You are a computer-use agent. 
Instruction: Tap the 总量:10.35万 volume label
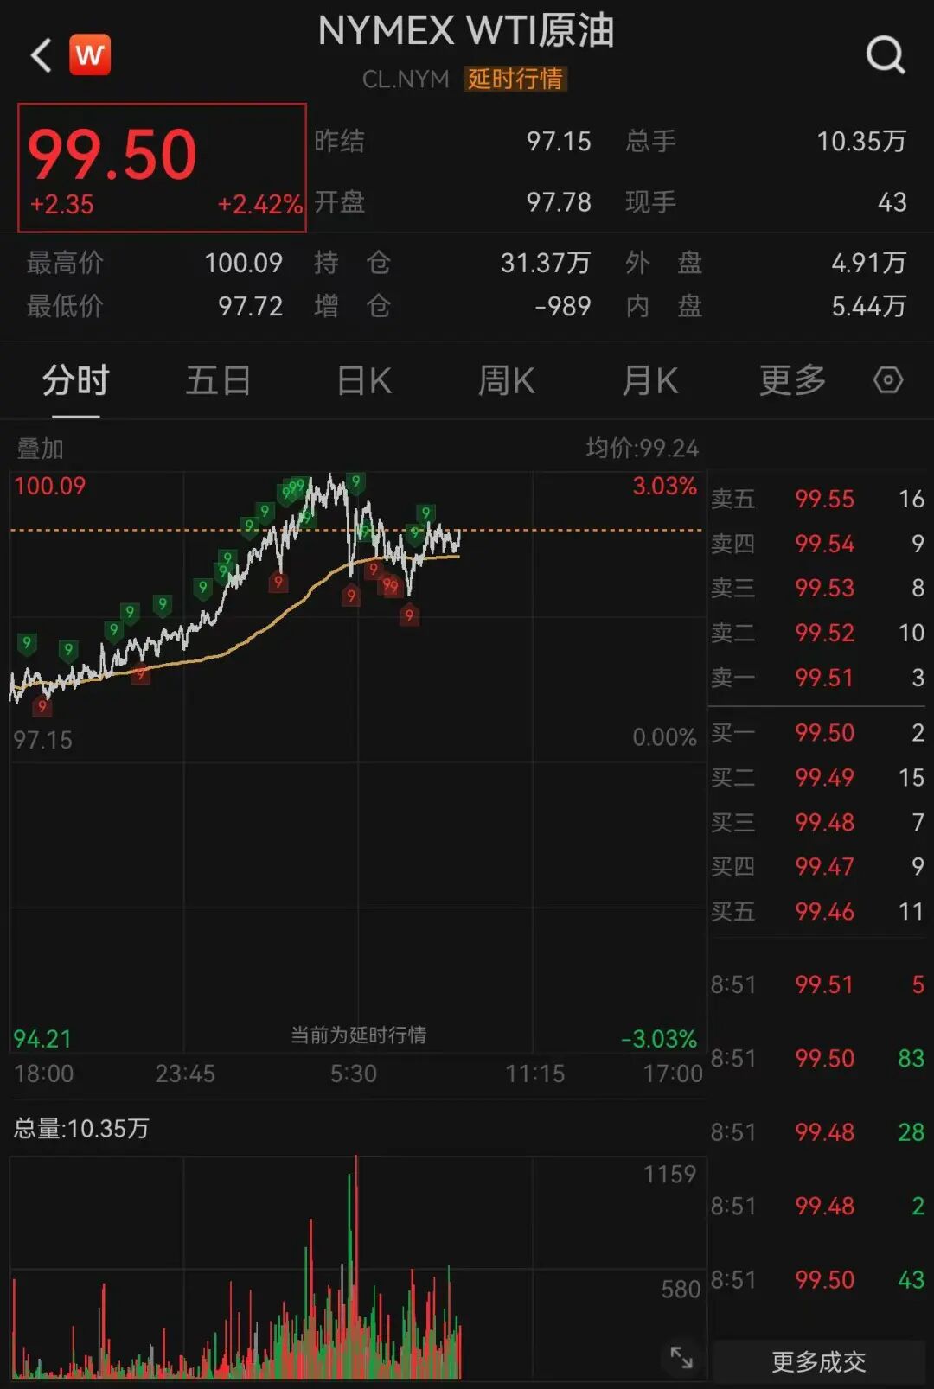81,1129
